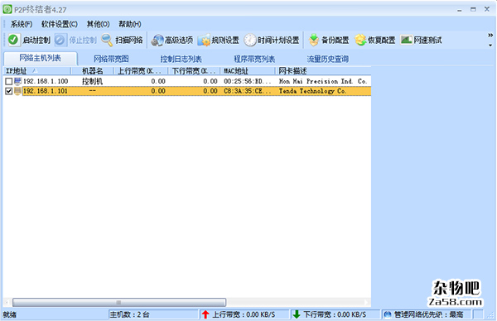Click the 扫描网络 label
Image resolution: width=497 pixels, height=321 pixels.
point(129,41)
